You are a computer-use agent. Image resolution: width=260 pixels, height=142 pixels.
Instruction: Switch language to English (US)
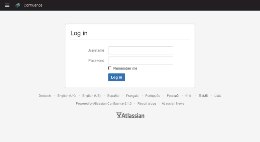(x=91, y=96)
